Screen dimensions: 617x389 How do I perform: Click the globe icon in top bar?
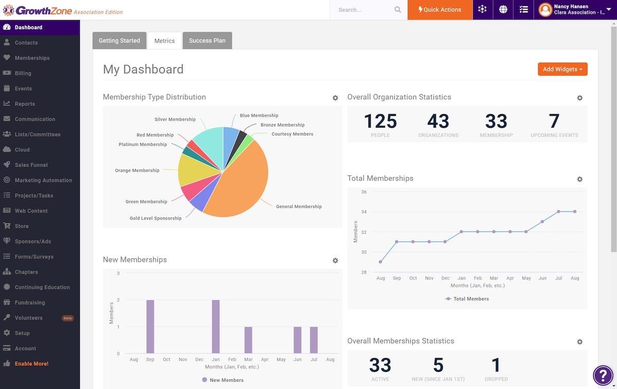(503, 10)
